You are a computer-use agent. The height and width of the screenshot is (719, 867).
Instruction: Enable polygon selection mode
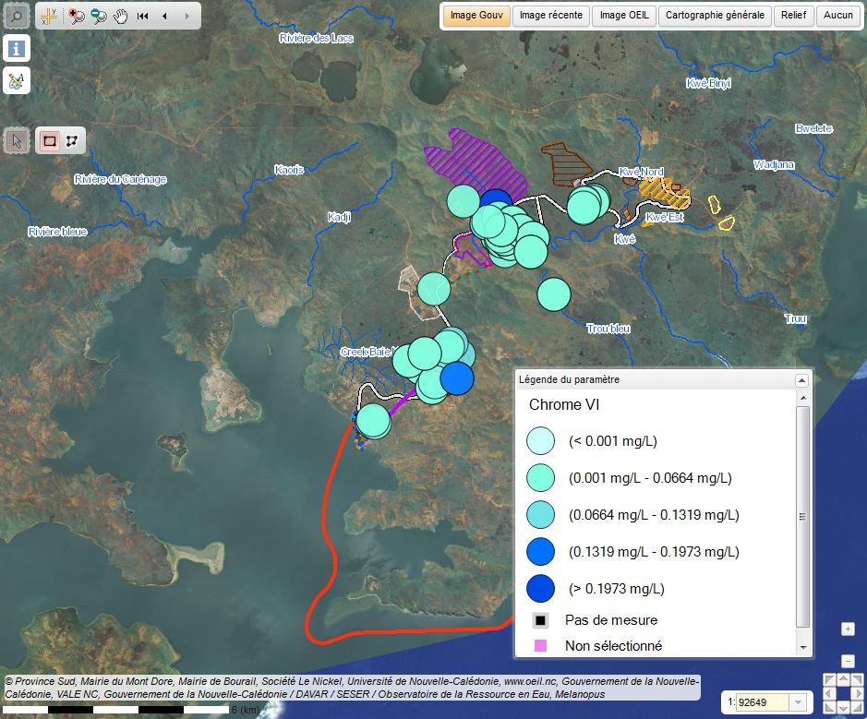point(71,140)
